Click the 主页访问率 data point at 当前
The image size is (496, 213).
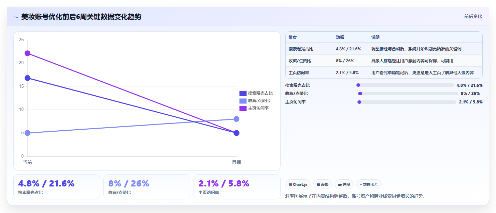pos(27,53)
